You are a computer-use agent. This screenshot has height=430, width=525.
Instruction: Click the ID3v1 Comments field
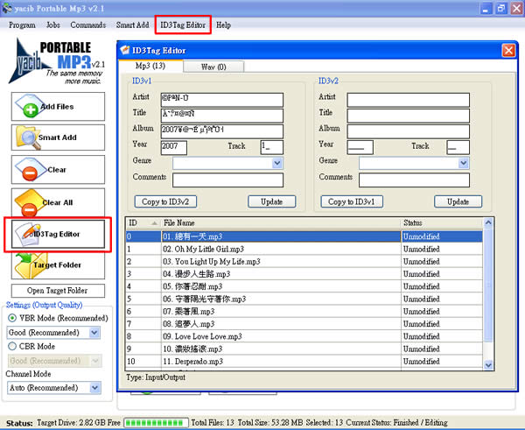[227, 180]
